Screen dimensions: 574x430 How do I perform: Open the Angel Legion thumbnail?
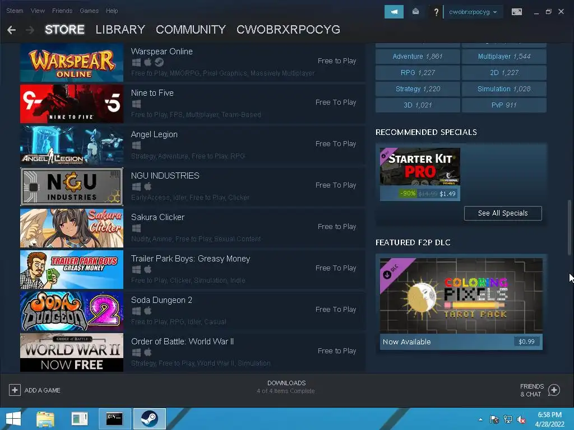point(72,146)
